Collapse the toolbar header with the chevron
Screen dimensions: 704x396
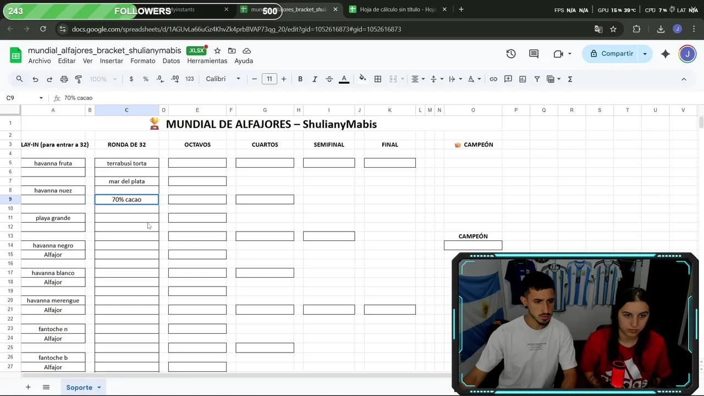(x=684, y=79)
